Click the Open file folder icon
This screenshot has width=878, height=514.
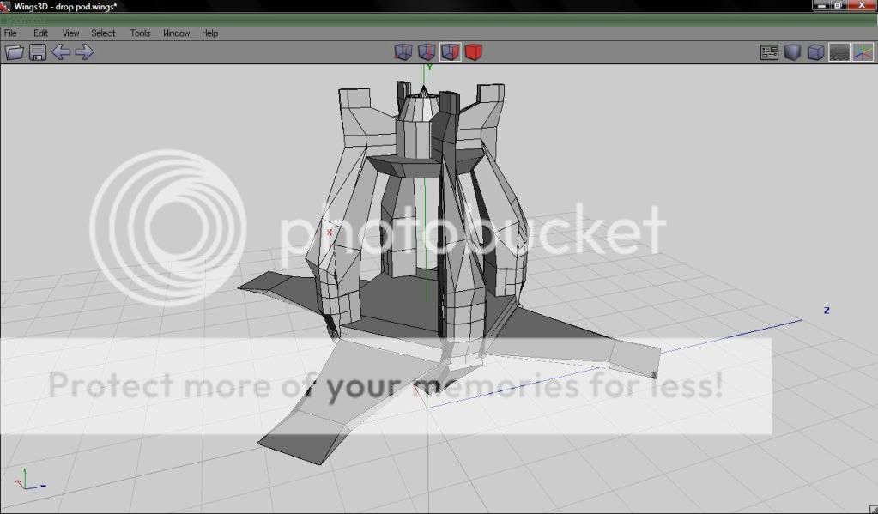[14, 52]
